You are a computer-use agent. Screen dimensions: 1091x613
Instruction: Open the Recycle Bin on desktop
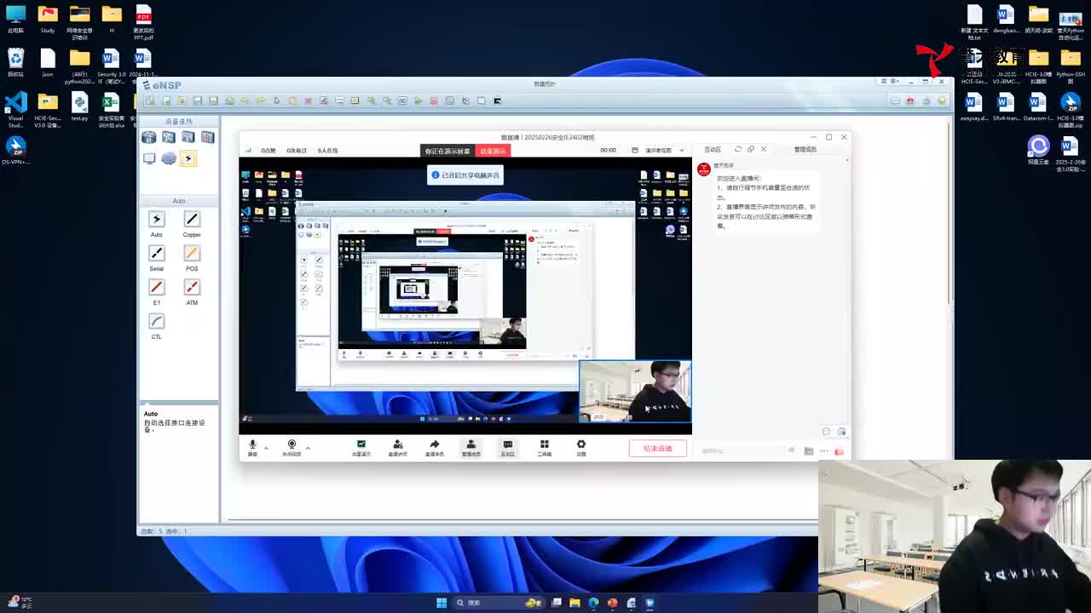[15, 63]
